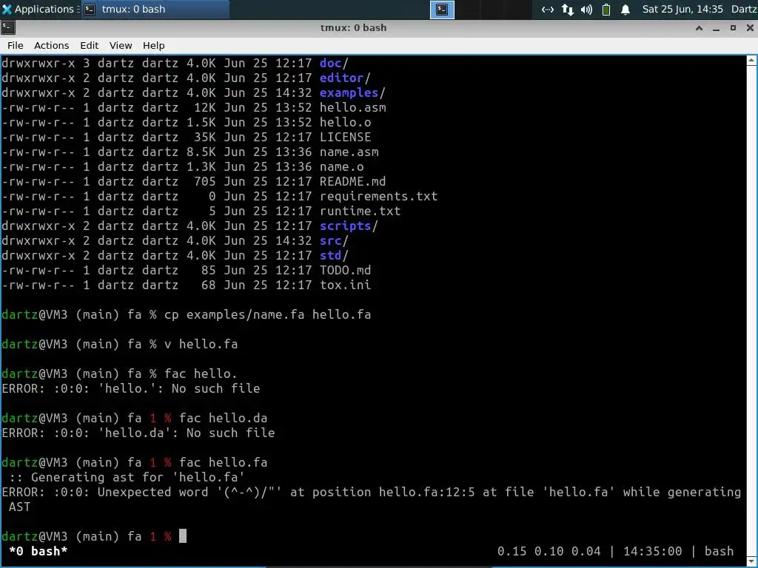
Task: Click the LICENSE file name
Action: [x=346, y=137]
